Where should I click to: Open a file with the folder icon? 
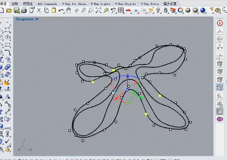click(9, 10)
